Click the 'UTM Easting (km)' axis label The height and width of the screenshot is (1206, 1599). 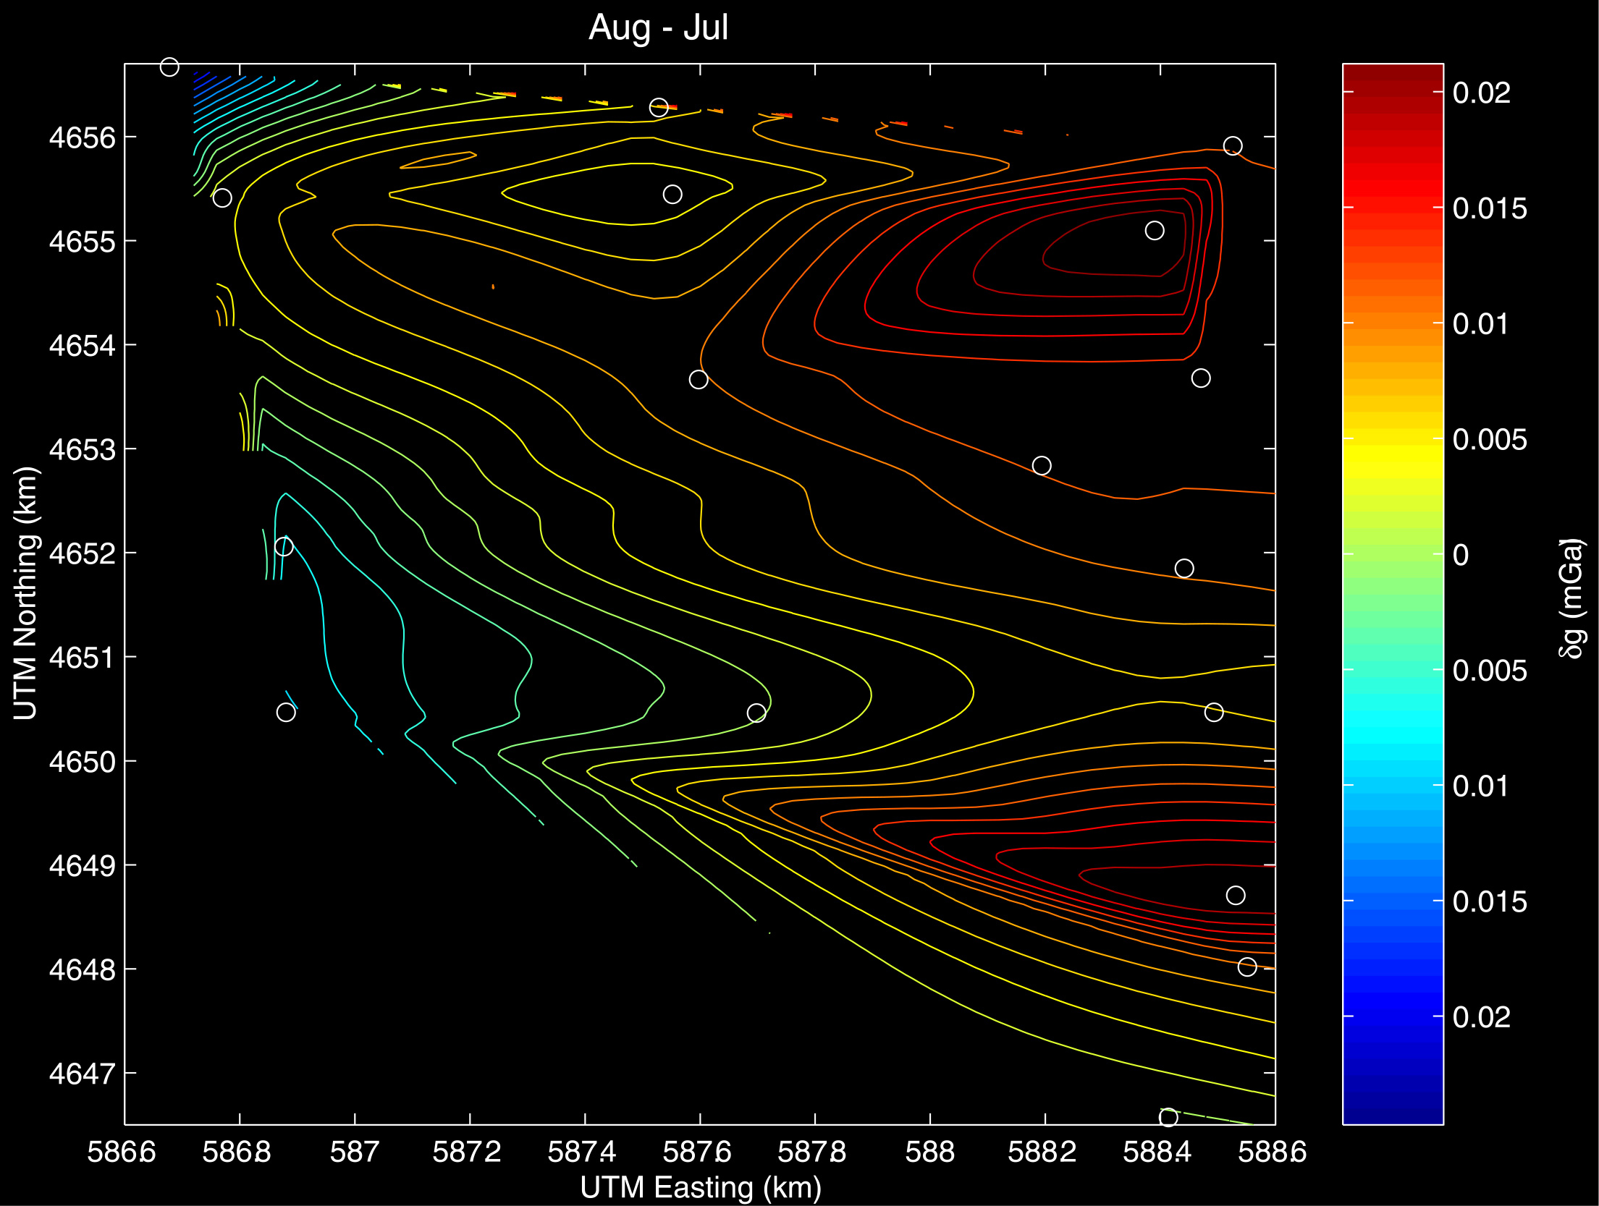pyautogui.click(x=700, y=1187)
